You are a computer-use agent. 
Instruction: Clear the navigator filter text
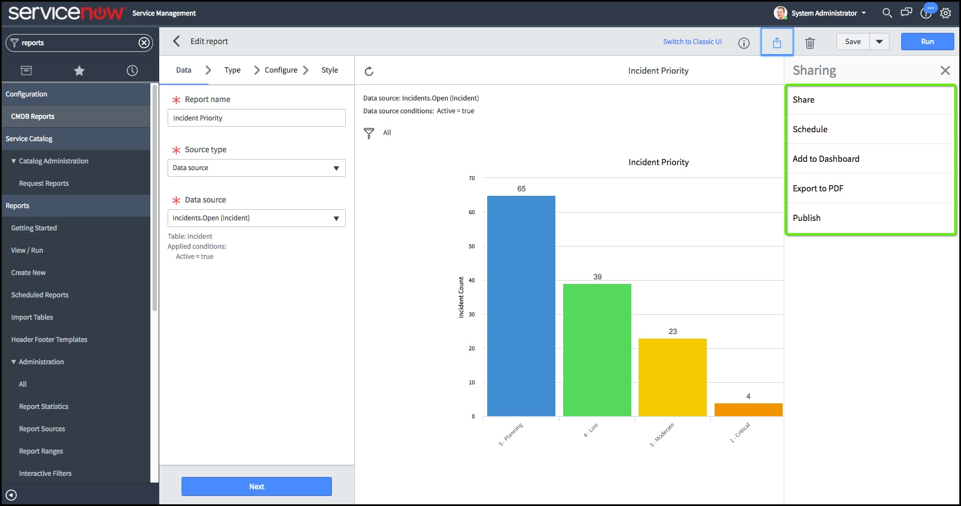(144, 42)
